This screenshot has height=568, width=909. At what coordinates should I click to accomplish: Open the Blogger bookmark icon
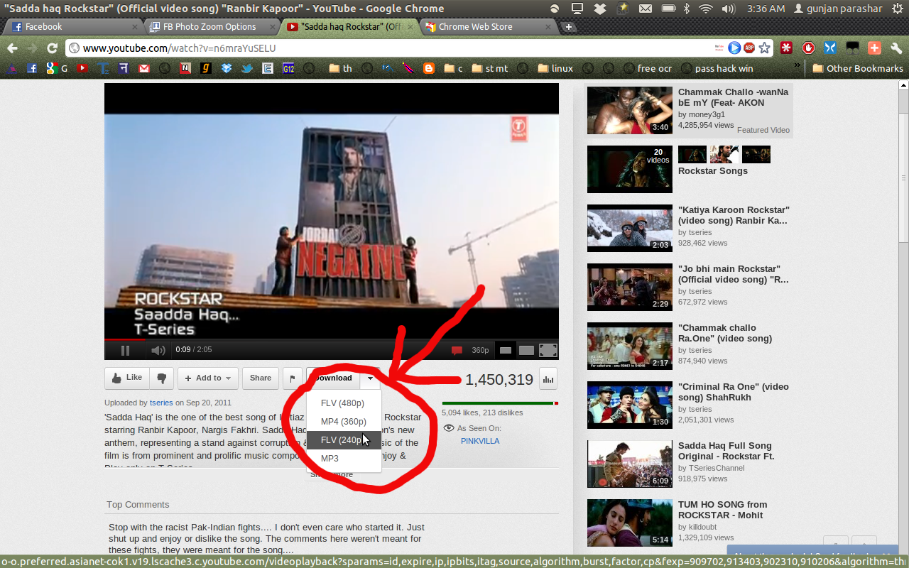pos(428,69)
